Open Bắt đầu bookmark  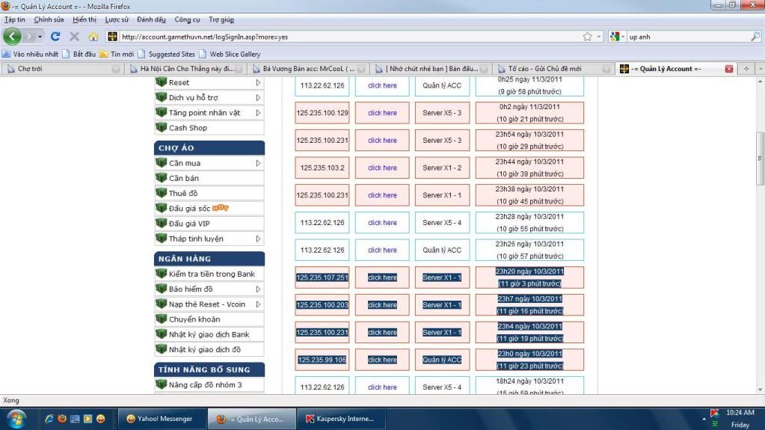pyautogui.click(x=79, y=54)
